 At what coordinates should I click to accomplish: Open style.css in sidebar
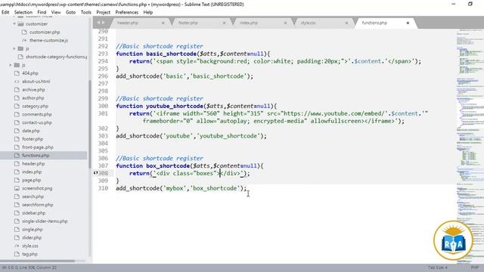tap(30, 246)
